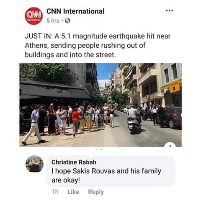The image size is (201, 201).
Task: Click the scooter rider in the photo
Action: click(x=134, y=118)
